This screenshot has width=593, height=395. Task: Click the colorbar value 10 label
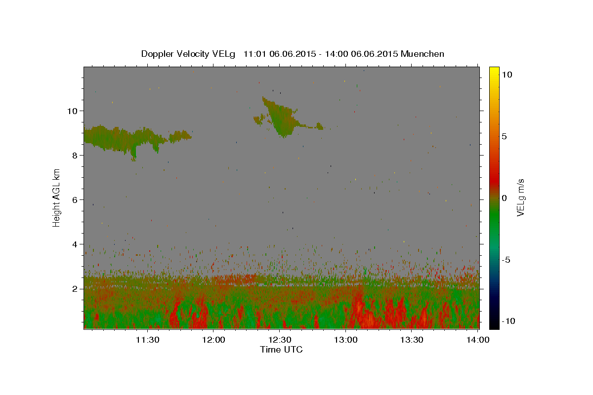(507, 75)
